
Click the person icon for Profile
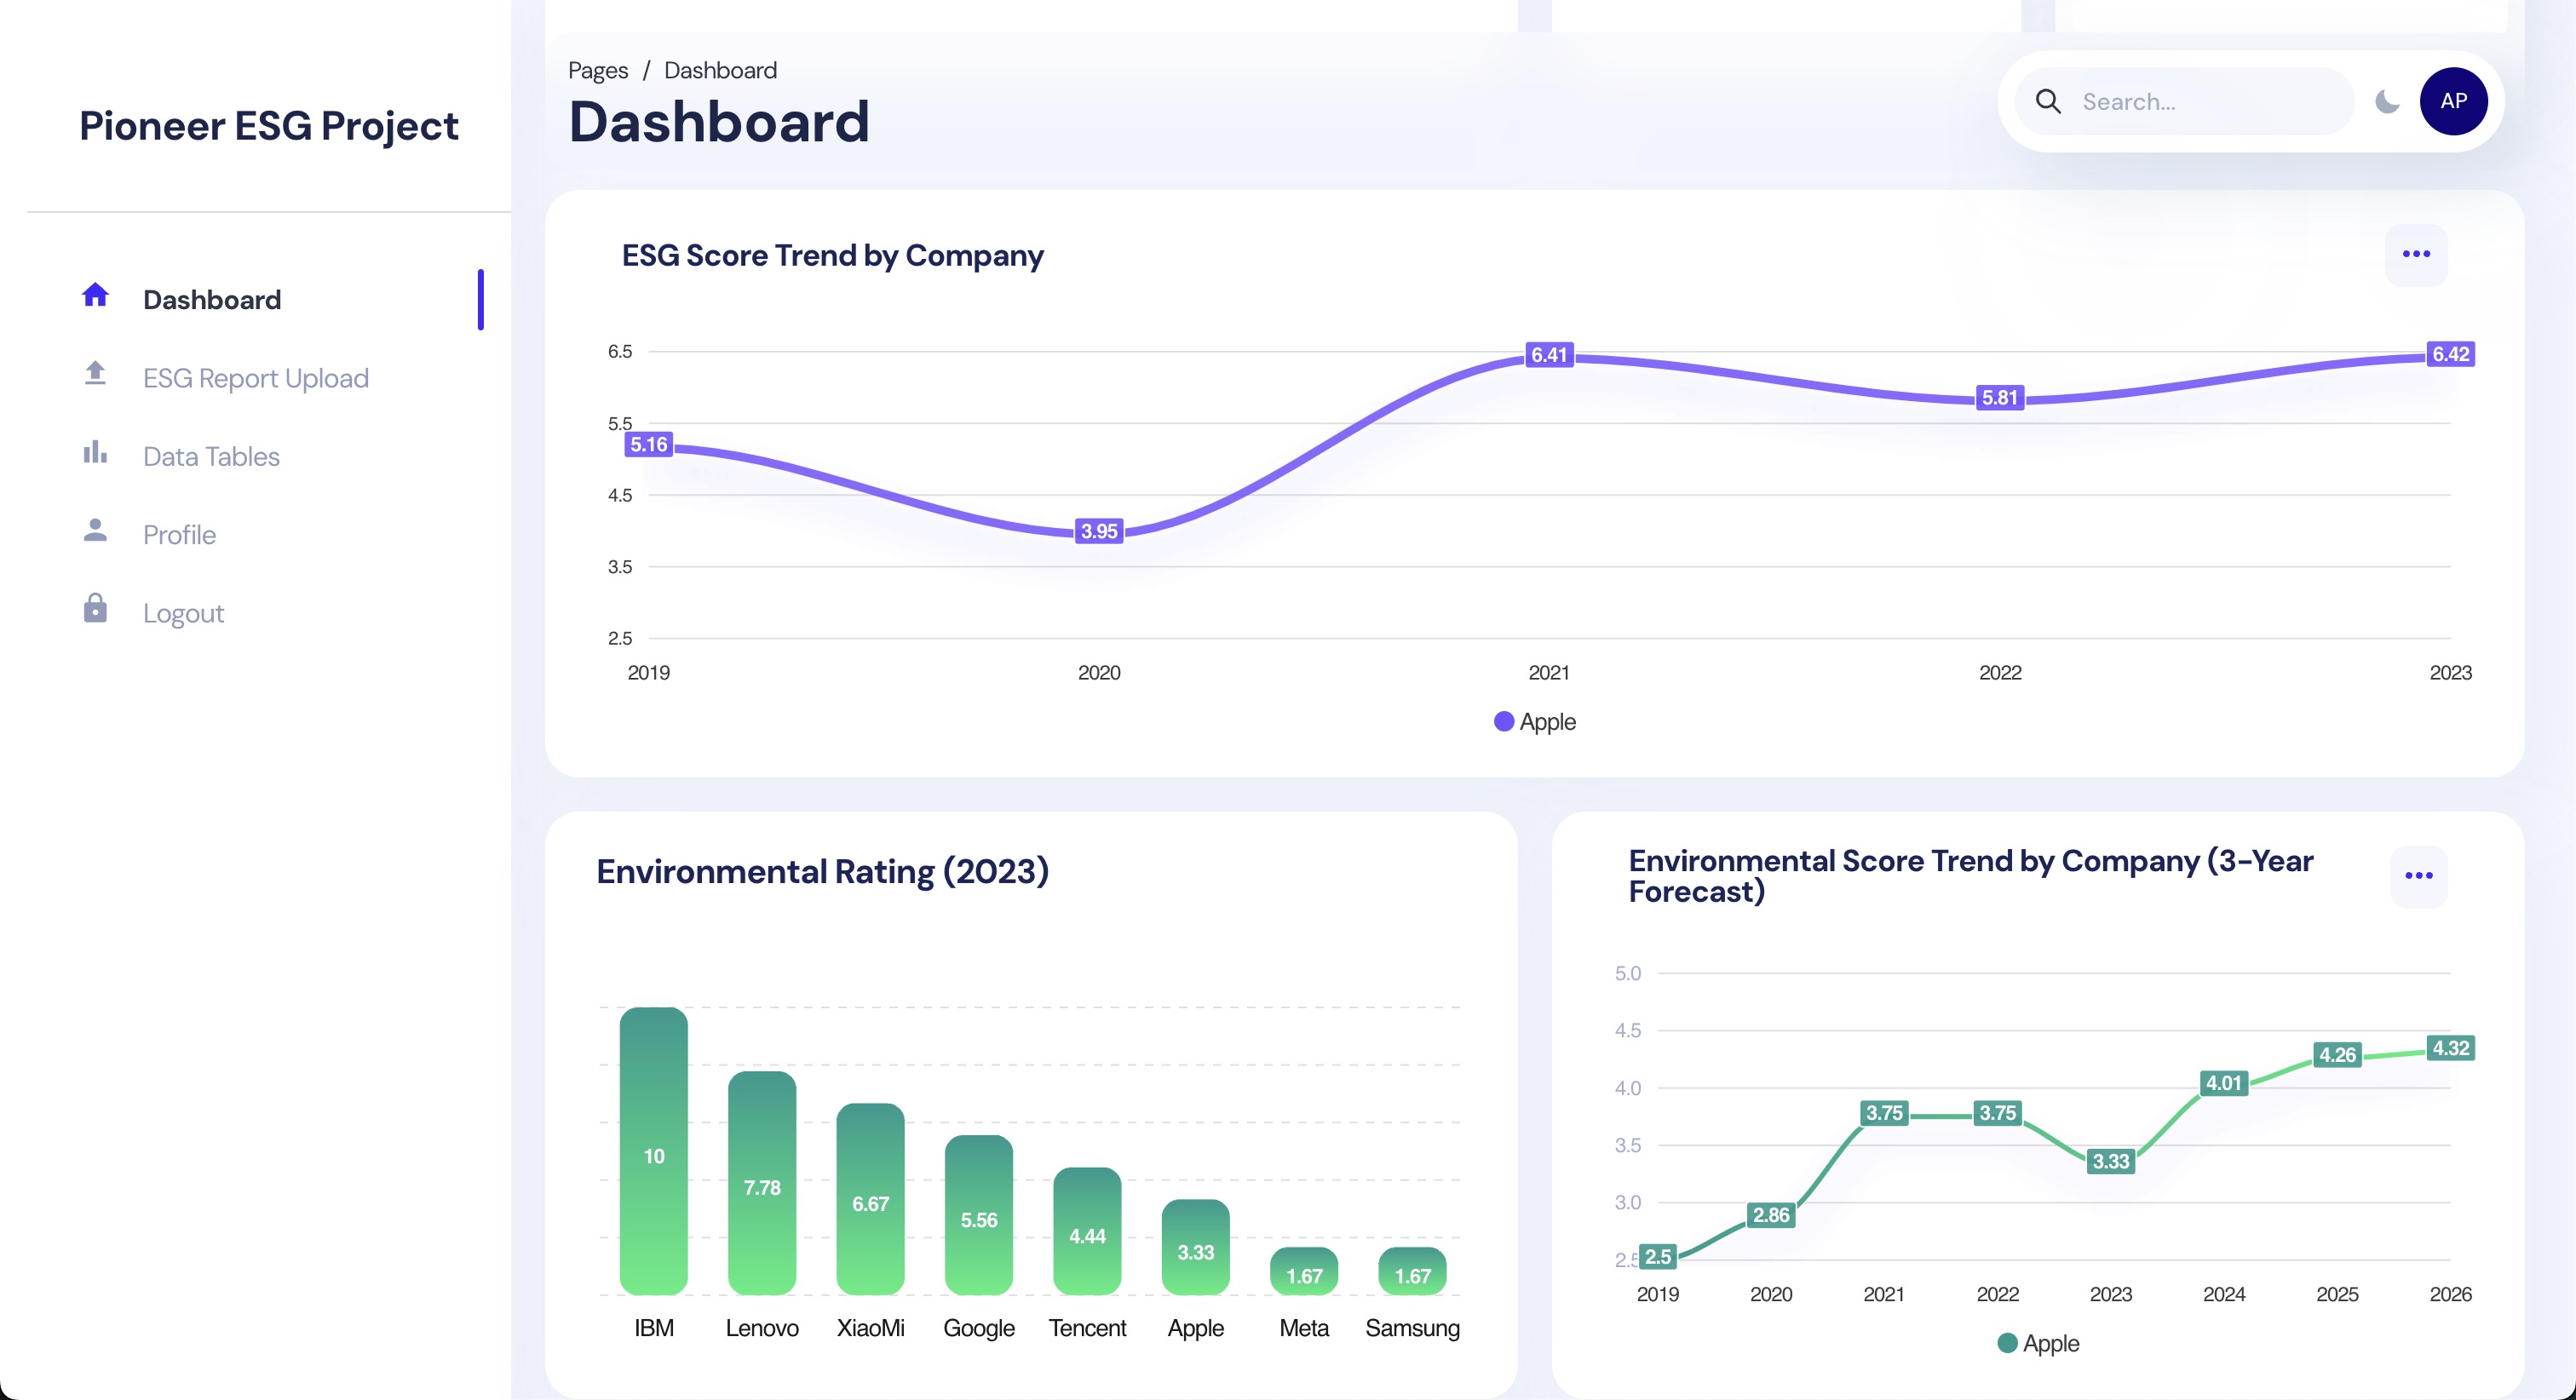(95, 530)
